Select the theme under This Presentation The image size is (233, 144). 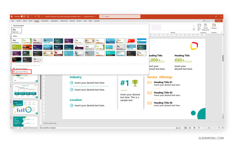coord(17,30)
